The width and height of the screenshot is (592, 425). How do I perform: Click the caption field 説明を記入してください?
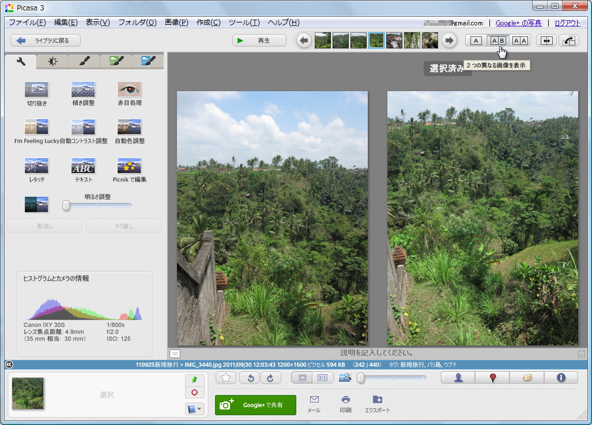(376, 353)
